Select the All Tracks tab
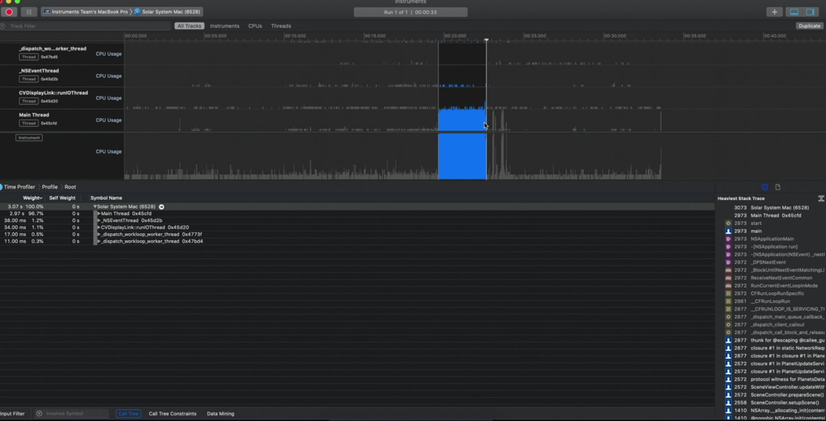This screenshot has width=826, height=421. [189, 26]
